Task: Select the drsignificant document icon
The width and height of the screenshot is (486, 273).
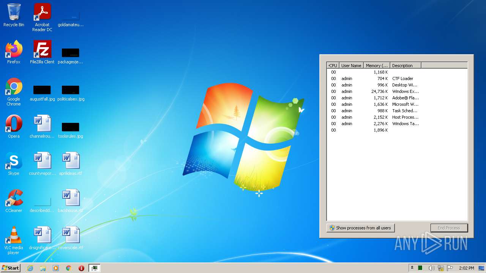Action: pos(42,238)
